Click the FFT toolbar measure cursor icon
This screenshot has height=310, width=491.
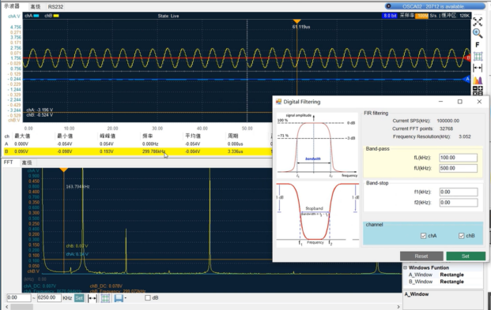pyautogui.click(x=92, y=298)
